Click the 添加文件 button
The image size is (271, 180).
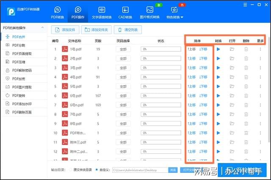click(65, 30)
